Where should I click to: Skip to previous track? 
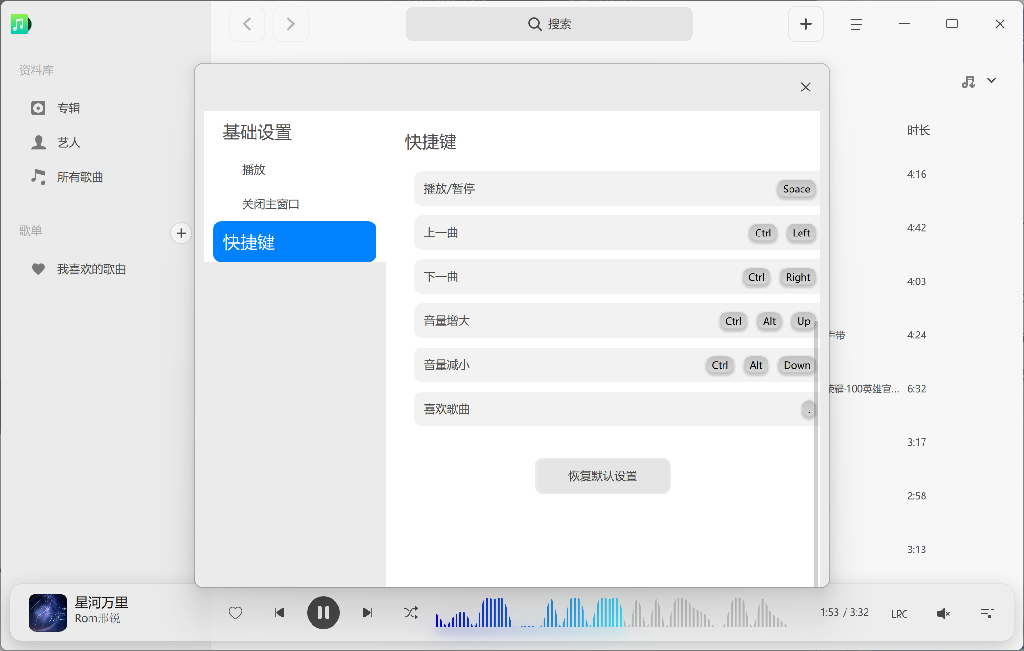279,613
